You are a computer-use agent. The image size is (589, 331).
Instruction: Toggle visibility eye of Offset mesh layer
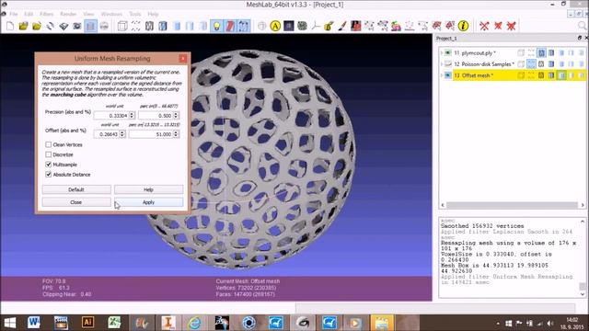tap(448, 75)
